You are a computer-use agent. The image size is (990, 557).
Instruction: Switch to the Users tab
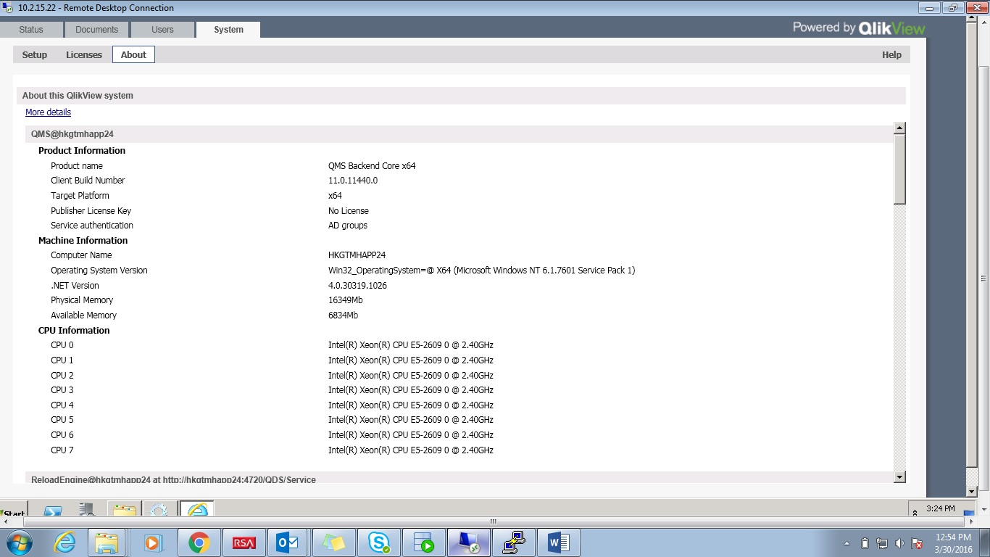pyautogui.click(x=162, y=30)
